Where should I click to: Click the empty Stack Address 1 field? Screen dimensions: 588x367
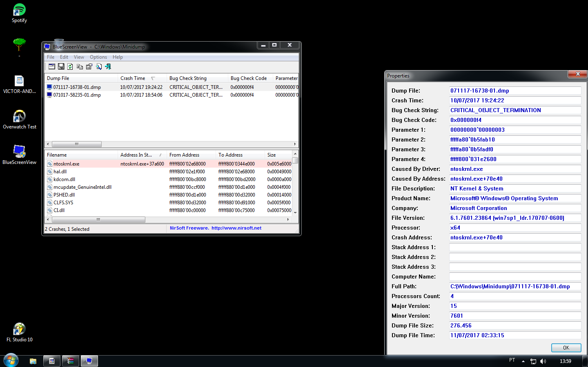(515, 247)
